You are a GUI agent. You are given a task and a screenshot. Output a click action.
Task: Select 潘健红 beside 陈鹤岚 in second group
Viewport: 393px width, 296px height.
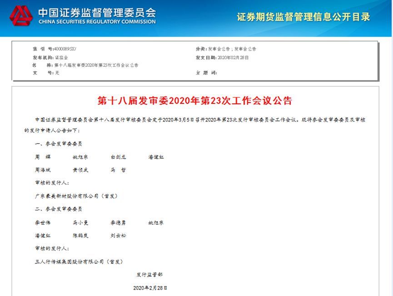coord(43,236)
